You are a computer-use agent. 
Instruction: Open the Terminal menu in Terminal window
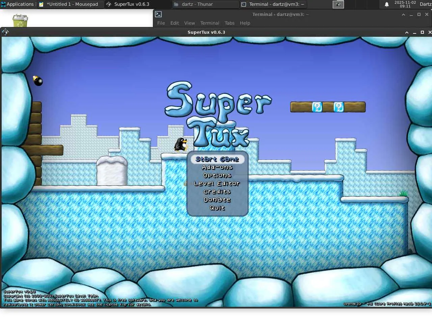pyautogui.click(x=210, y=23)
